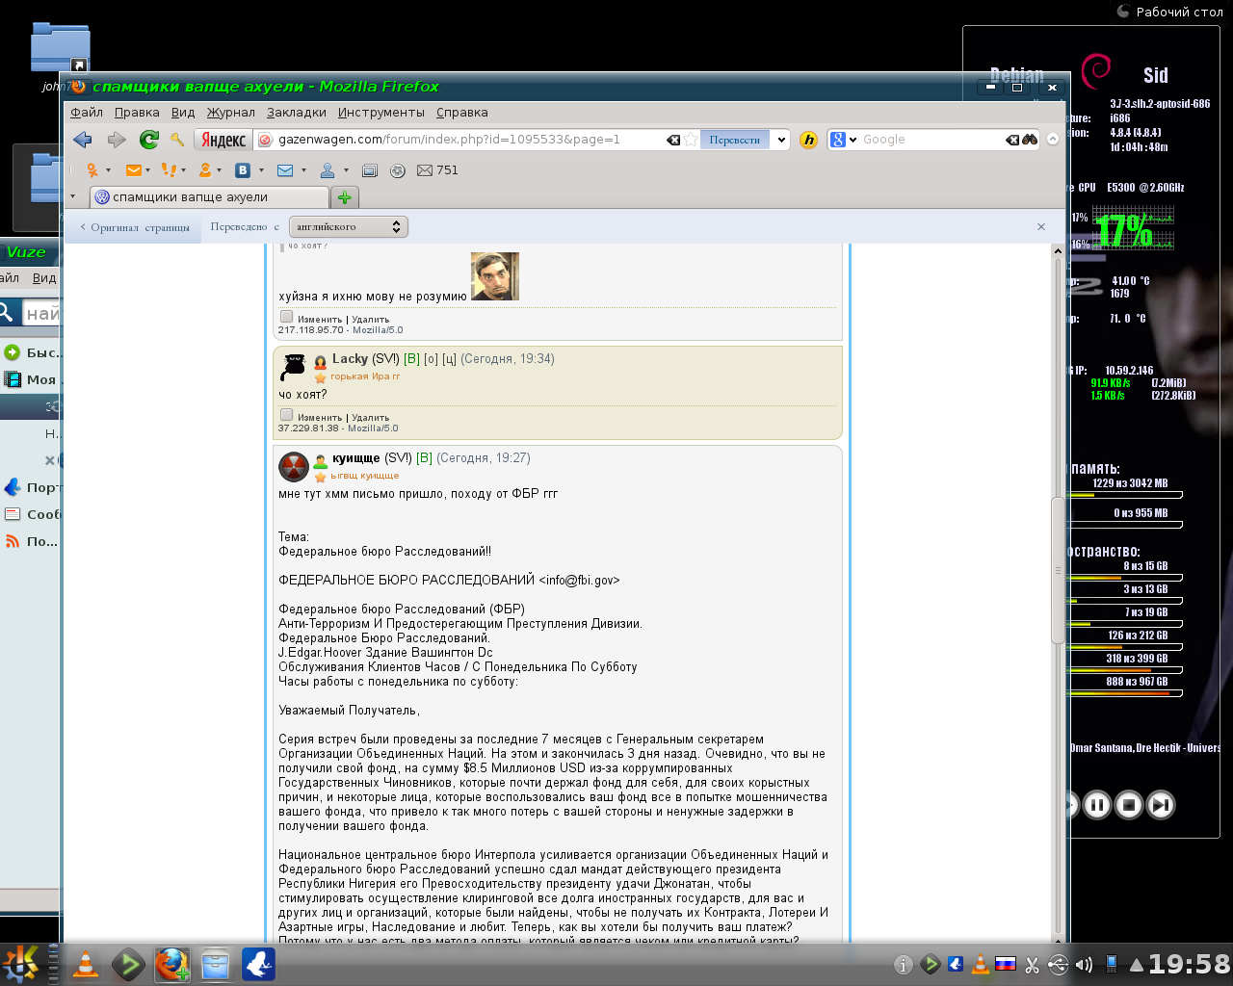Viewport: 1233px width, 986px height.
Task: Expand hidden tray icons triangle
Action: pyautogui.click(x=1137, y=964)
